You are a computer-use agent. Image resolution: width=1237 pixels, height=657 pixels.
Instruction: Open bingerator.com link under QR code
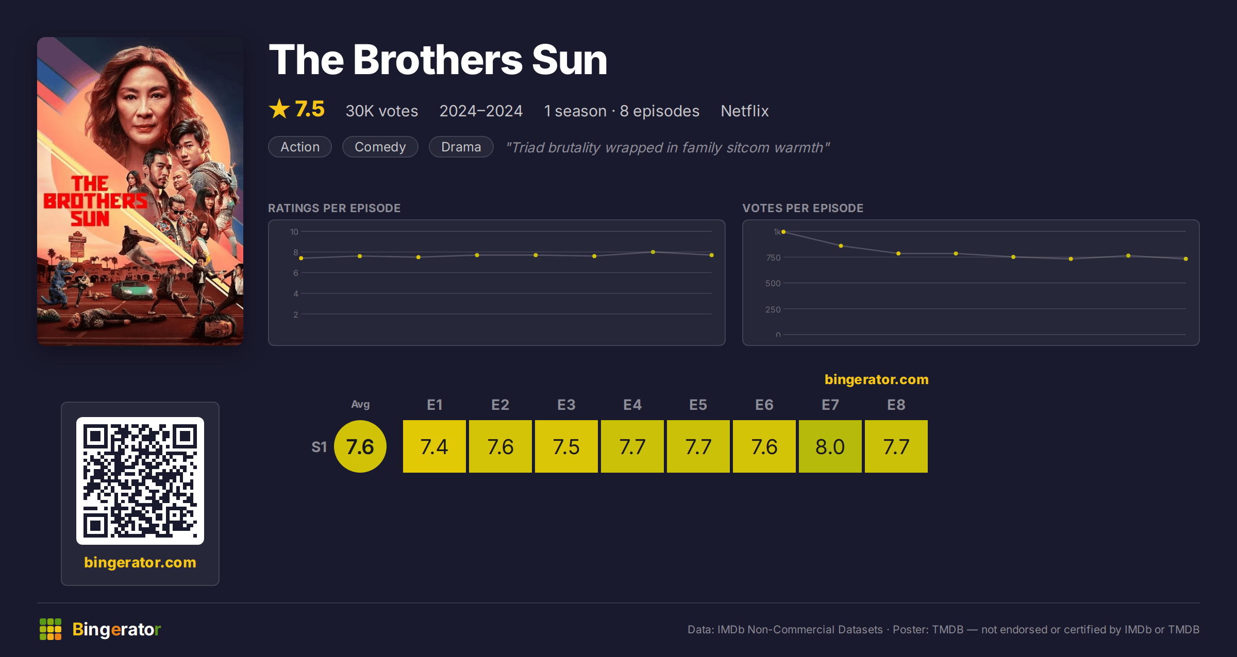click(140, 562)
